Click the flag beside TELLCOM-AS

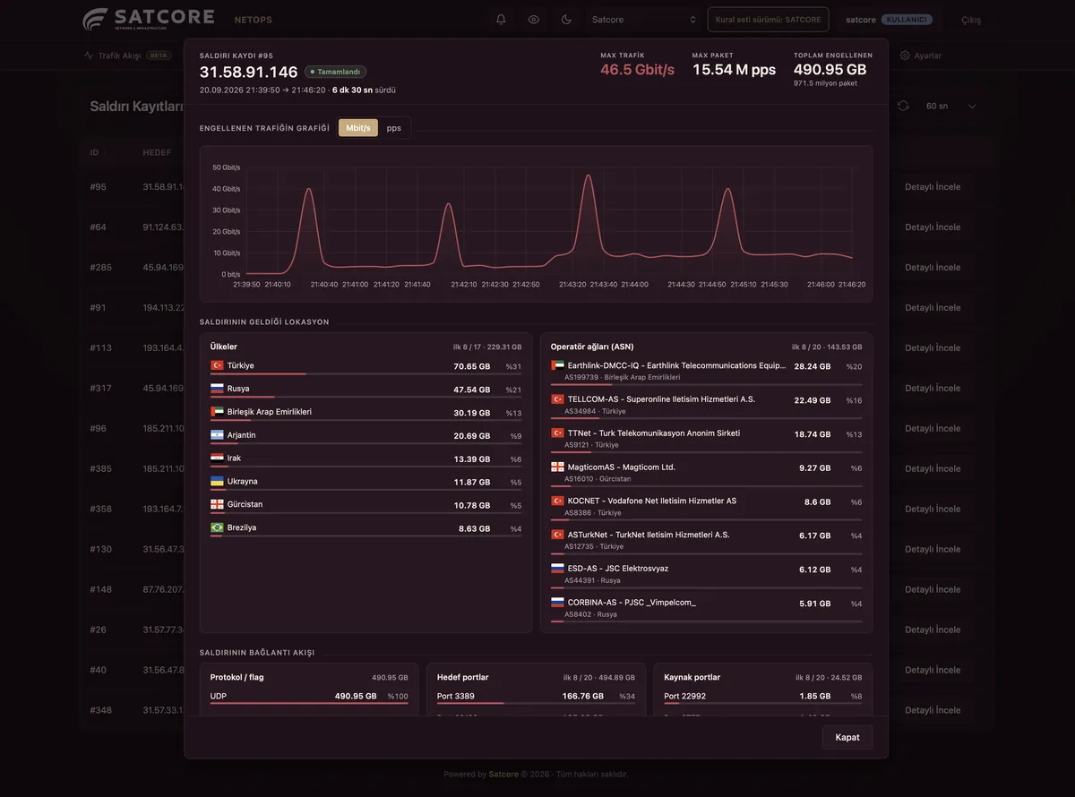tap(557, 399)
